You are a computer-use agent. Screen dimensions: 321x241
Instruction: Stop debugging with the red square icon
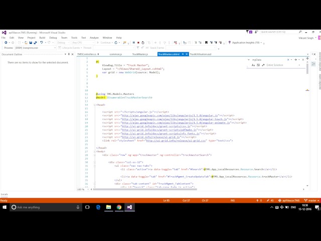(138, 43)
